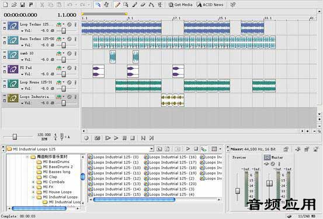Click the Master fader in Mixer
Image resolution: width=323 pixels, height=219 pixels.
click(x=269, y=183)
